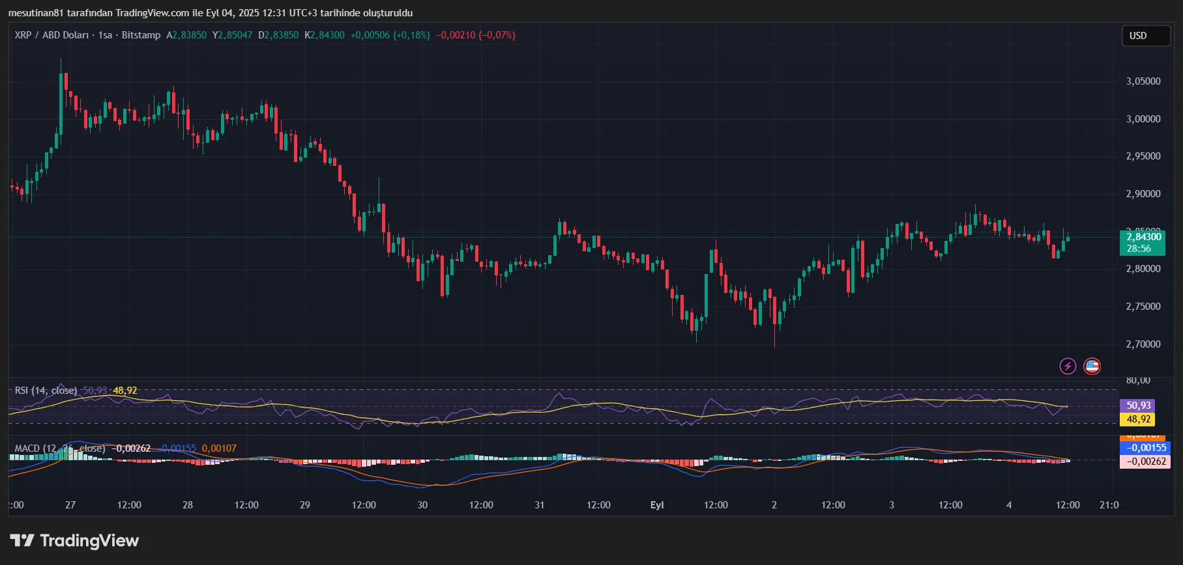Click the −0,00210 (−0,07%) red change text
Screen dimensions: 1183x565
tap(476, 35)
